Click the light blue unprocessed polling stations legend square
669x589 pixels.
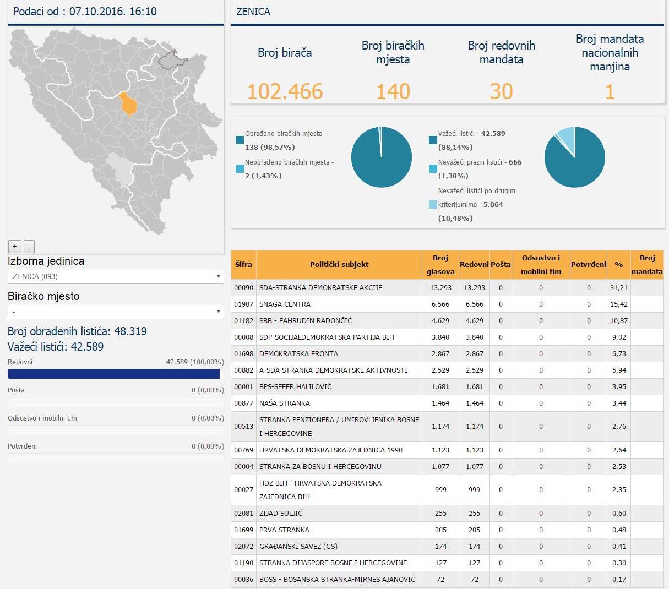tap(240, 169)
